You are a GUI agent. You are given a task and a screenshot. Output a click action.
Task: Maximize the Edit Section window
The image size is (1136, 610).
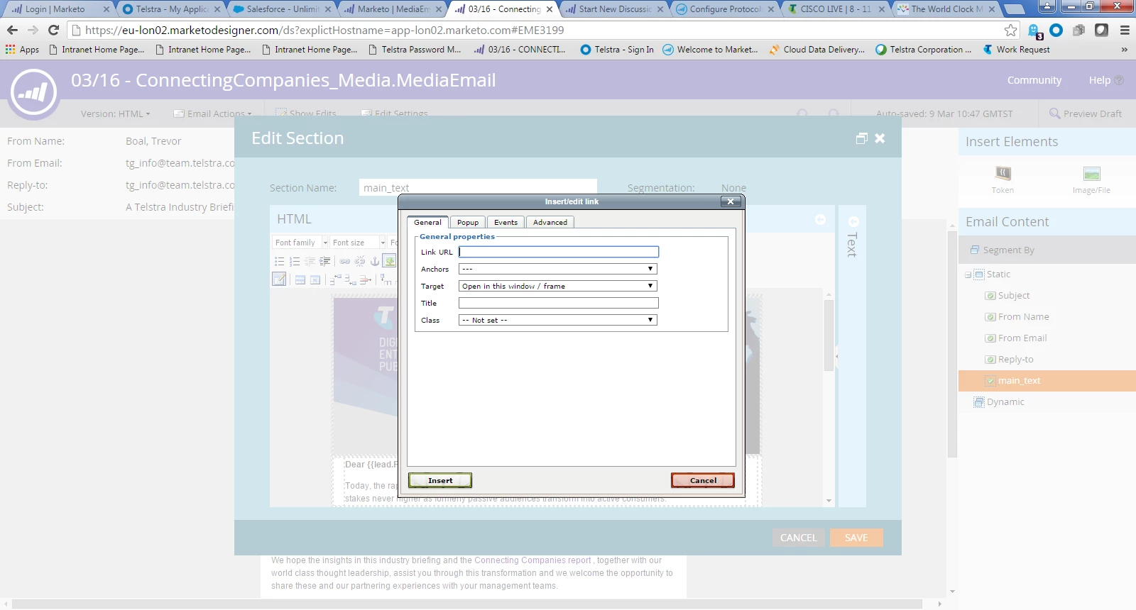862,138
